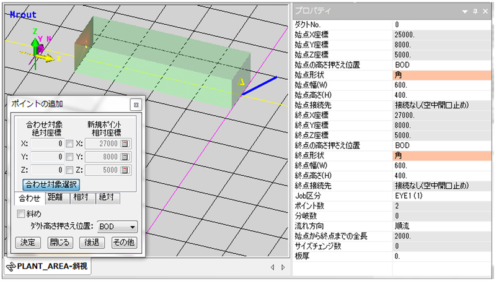Switch to the 距離 tab
Viewport: 496px width, 281px height.
55,198
